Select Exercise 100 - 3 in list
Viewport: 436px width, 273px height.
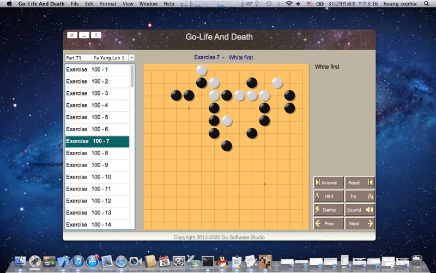pos(98,93)
